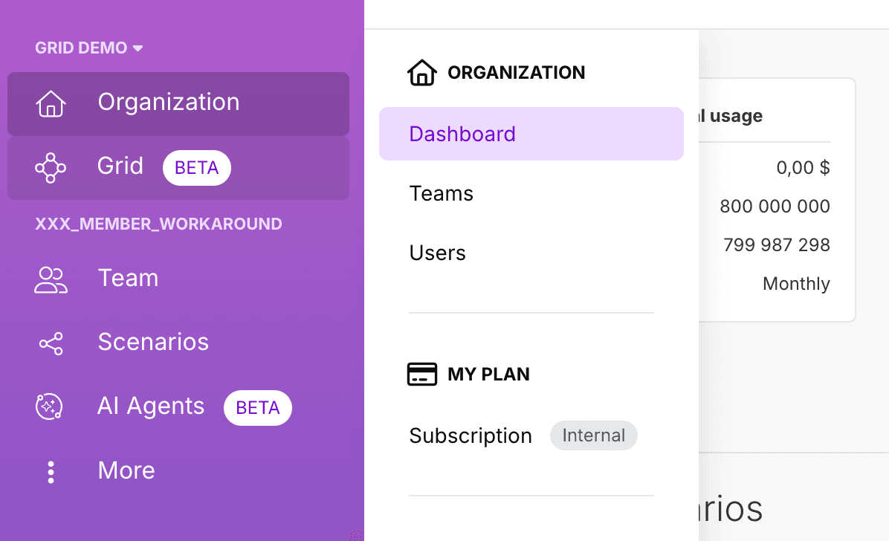Go to Users in the Organization submenu
889x541 pixels.
coord(437,253)
